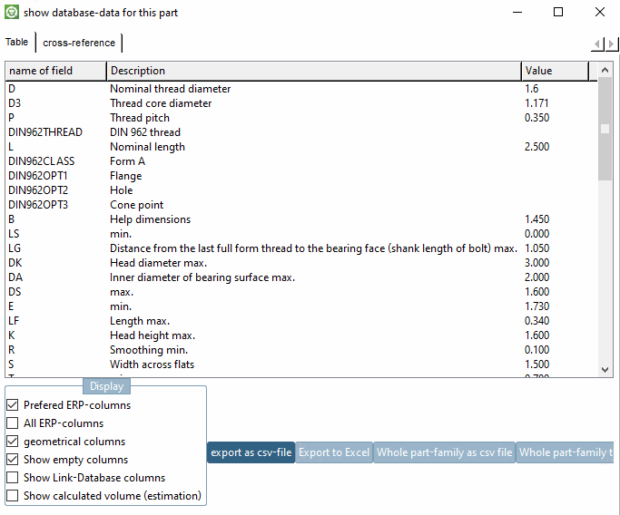The image size is (620, 515).
Task: Select the Nominal thread diameter row
Action: [x=301, y=89]
